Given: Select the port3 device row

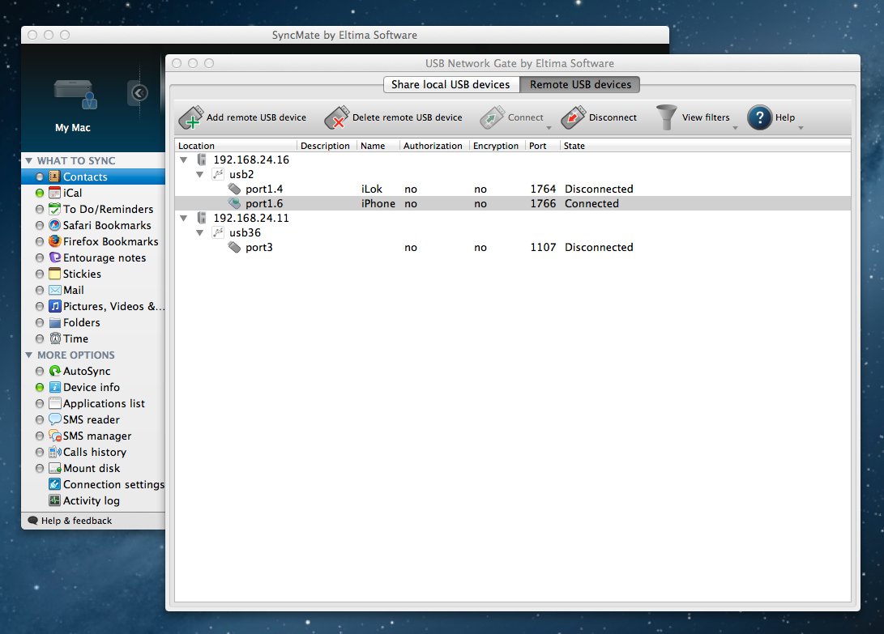Looking at the screenshot, I should tap(512, 248).
